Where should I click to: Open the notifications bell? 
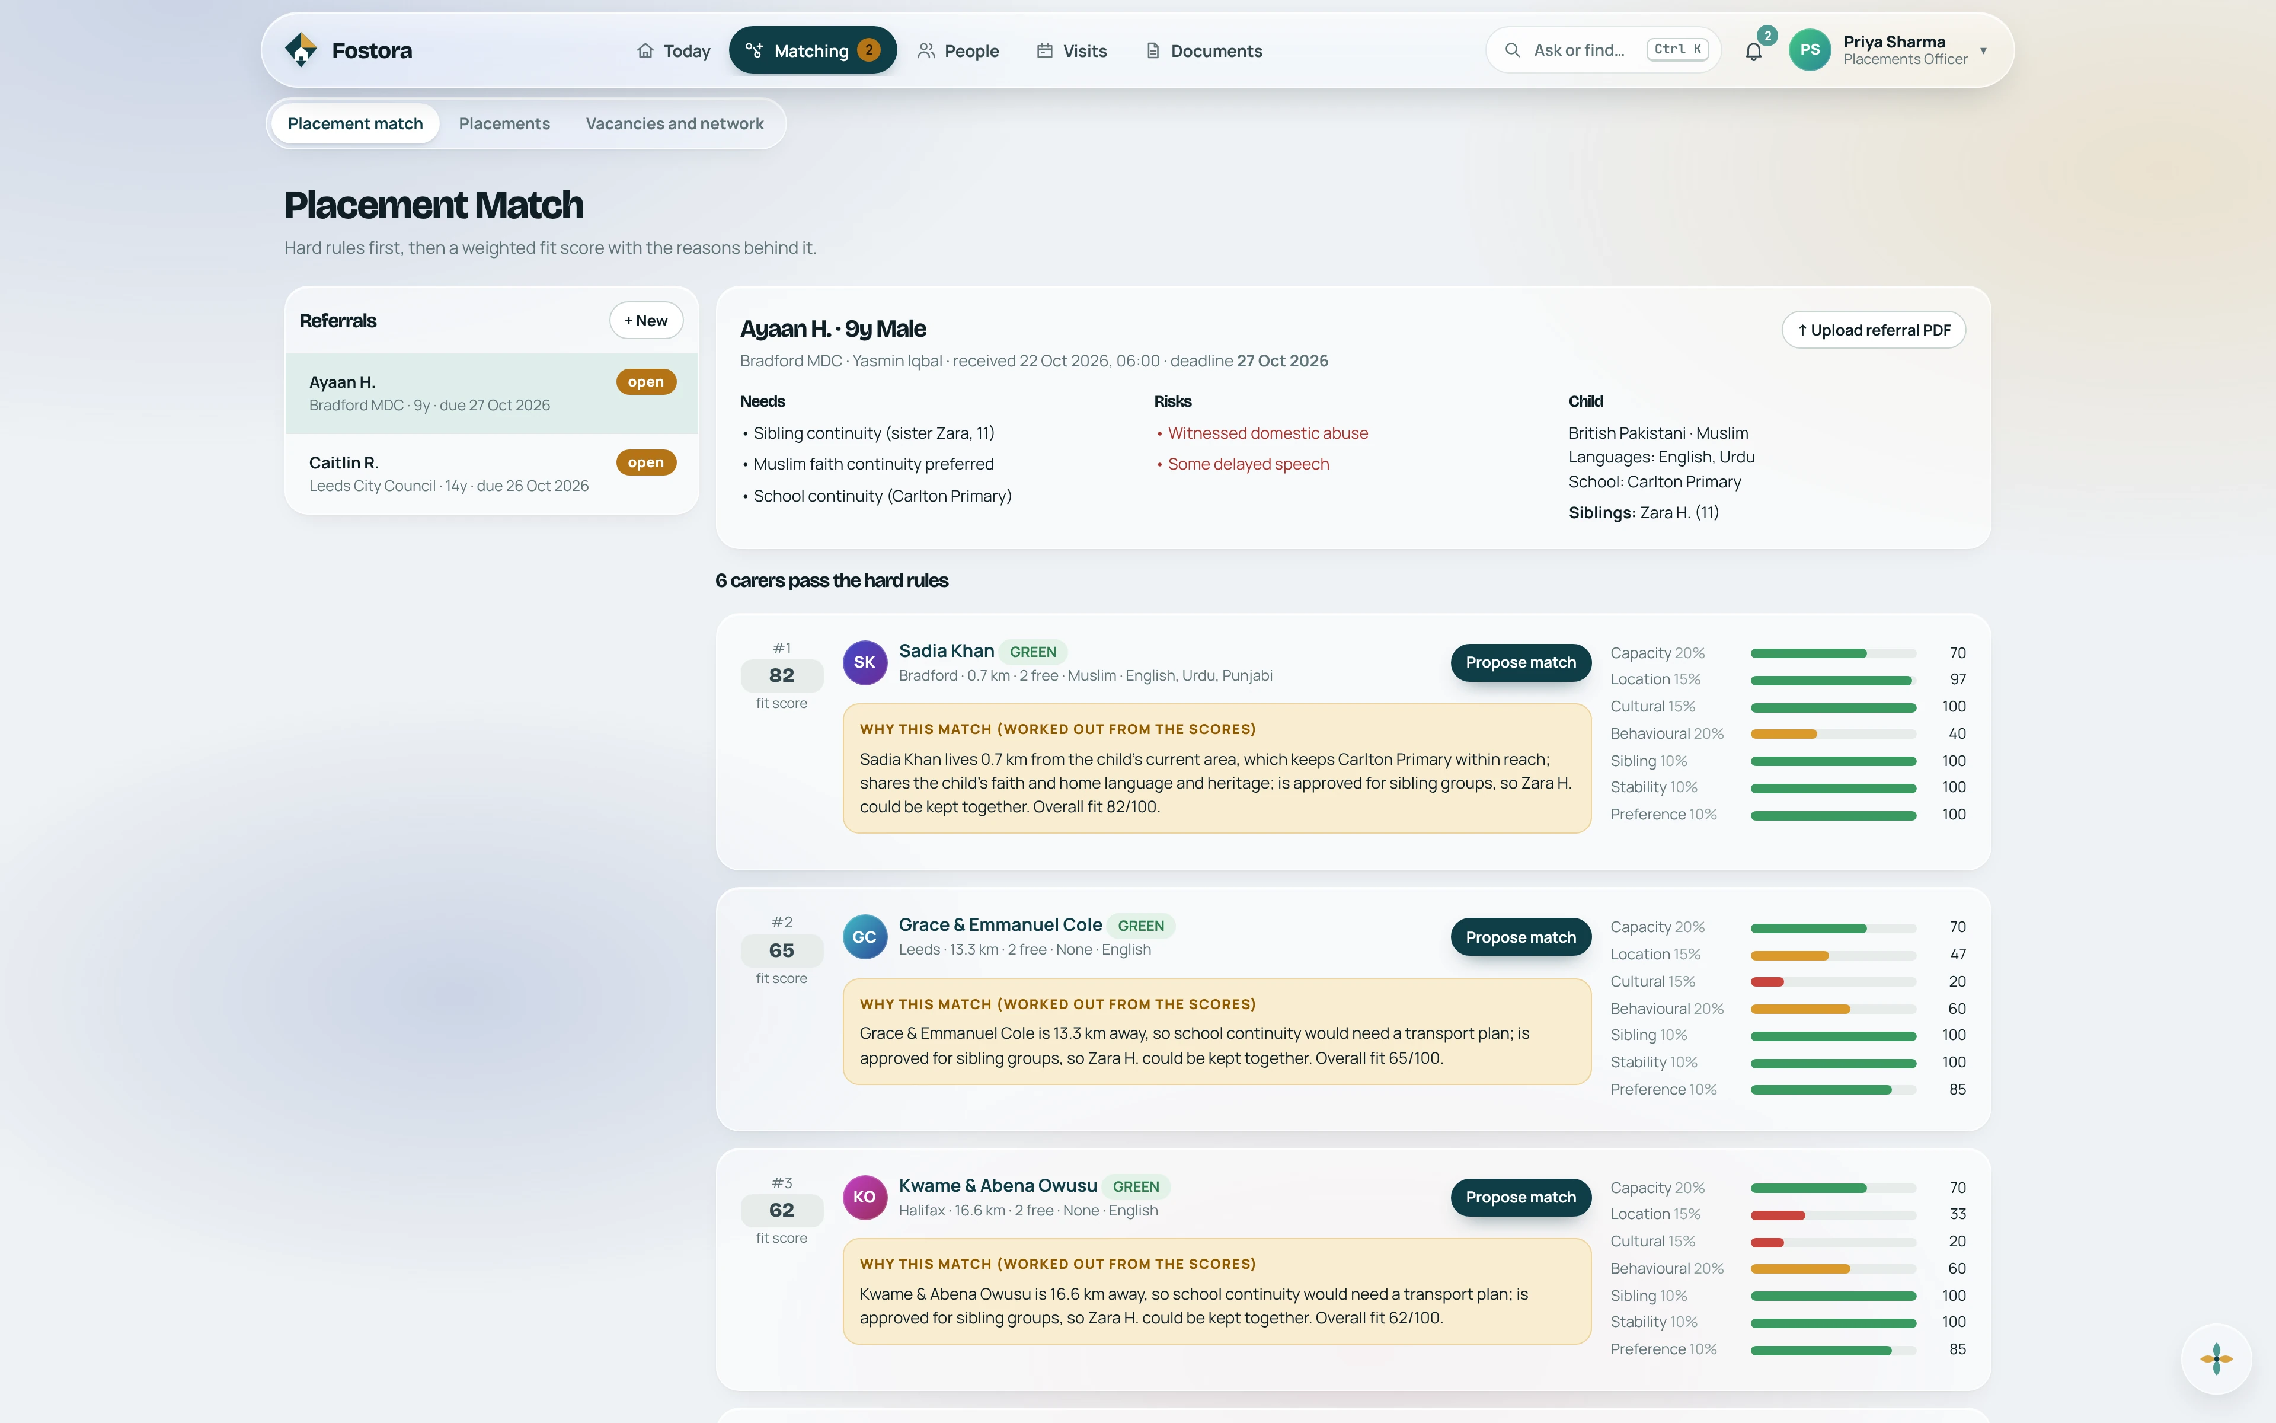(x=1753, y=51)
